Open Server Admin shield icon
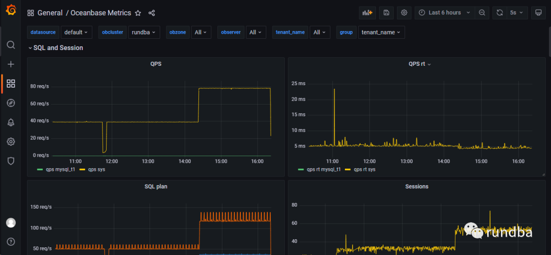 pos(11,161)
